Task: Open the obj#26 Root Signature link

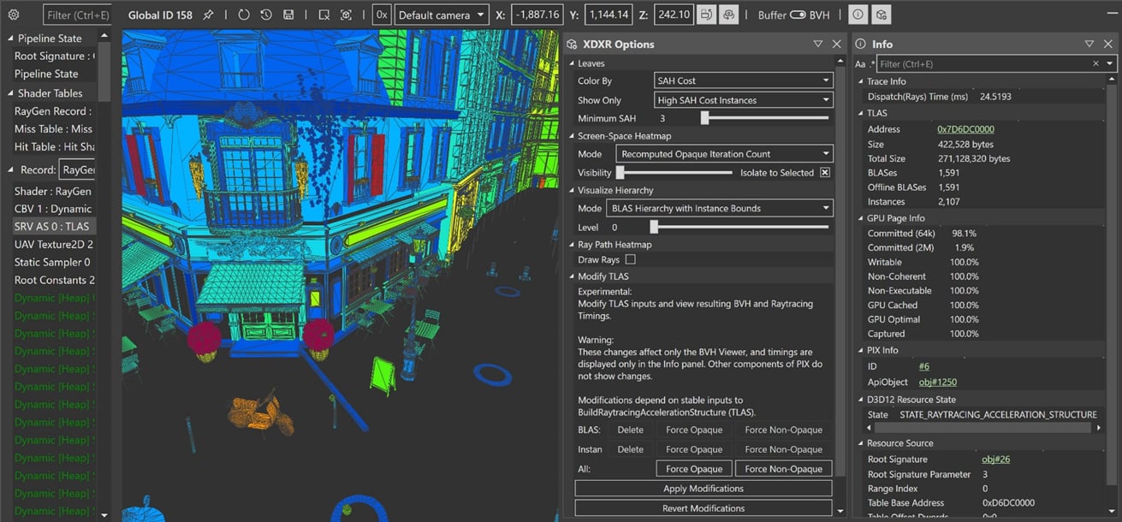Action: [996, 460]
